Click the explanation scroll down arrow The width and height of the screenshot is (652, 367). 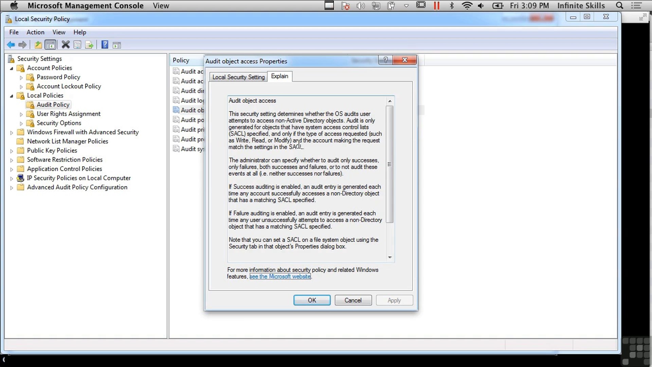click(390, 258)
